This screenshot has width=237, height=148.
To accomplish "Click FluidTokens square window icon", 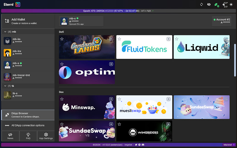I will (x=168, y=39).
